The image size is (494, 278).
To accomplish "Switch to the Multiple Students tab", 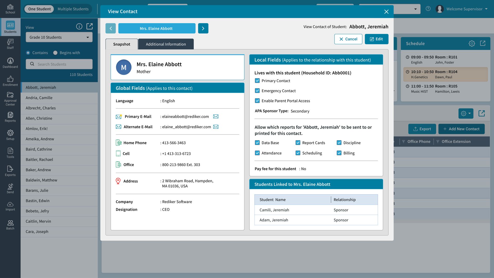I will (x=73, y=9).
